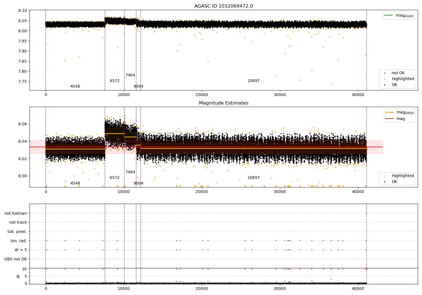Click the "OBS not OK" axis label
This screenshot has width=422, height=295.
(16, 259)
